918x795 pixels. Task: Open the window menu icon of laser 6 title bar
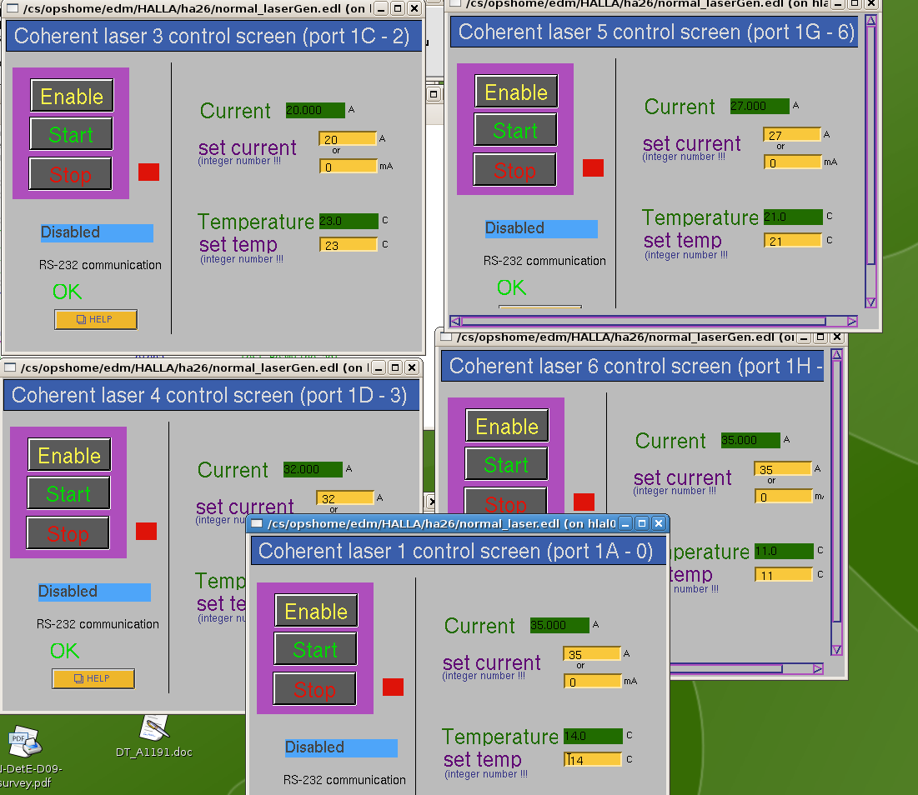[x=447, y=337]
